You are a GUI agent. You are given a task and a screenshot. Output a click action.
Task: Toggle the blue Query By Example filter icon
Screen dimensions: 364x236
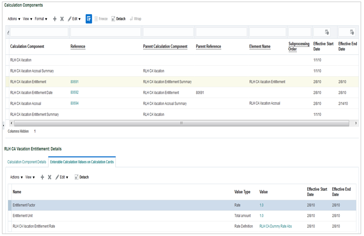[89, 19]
